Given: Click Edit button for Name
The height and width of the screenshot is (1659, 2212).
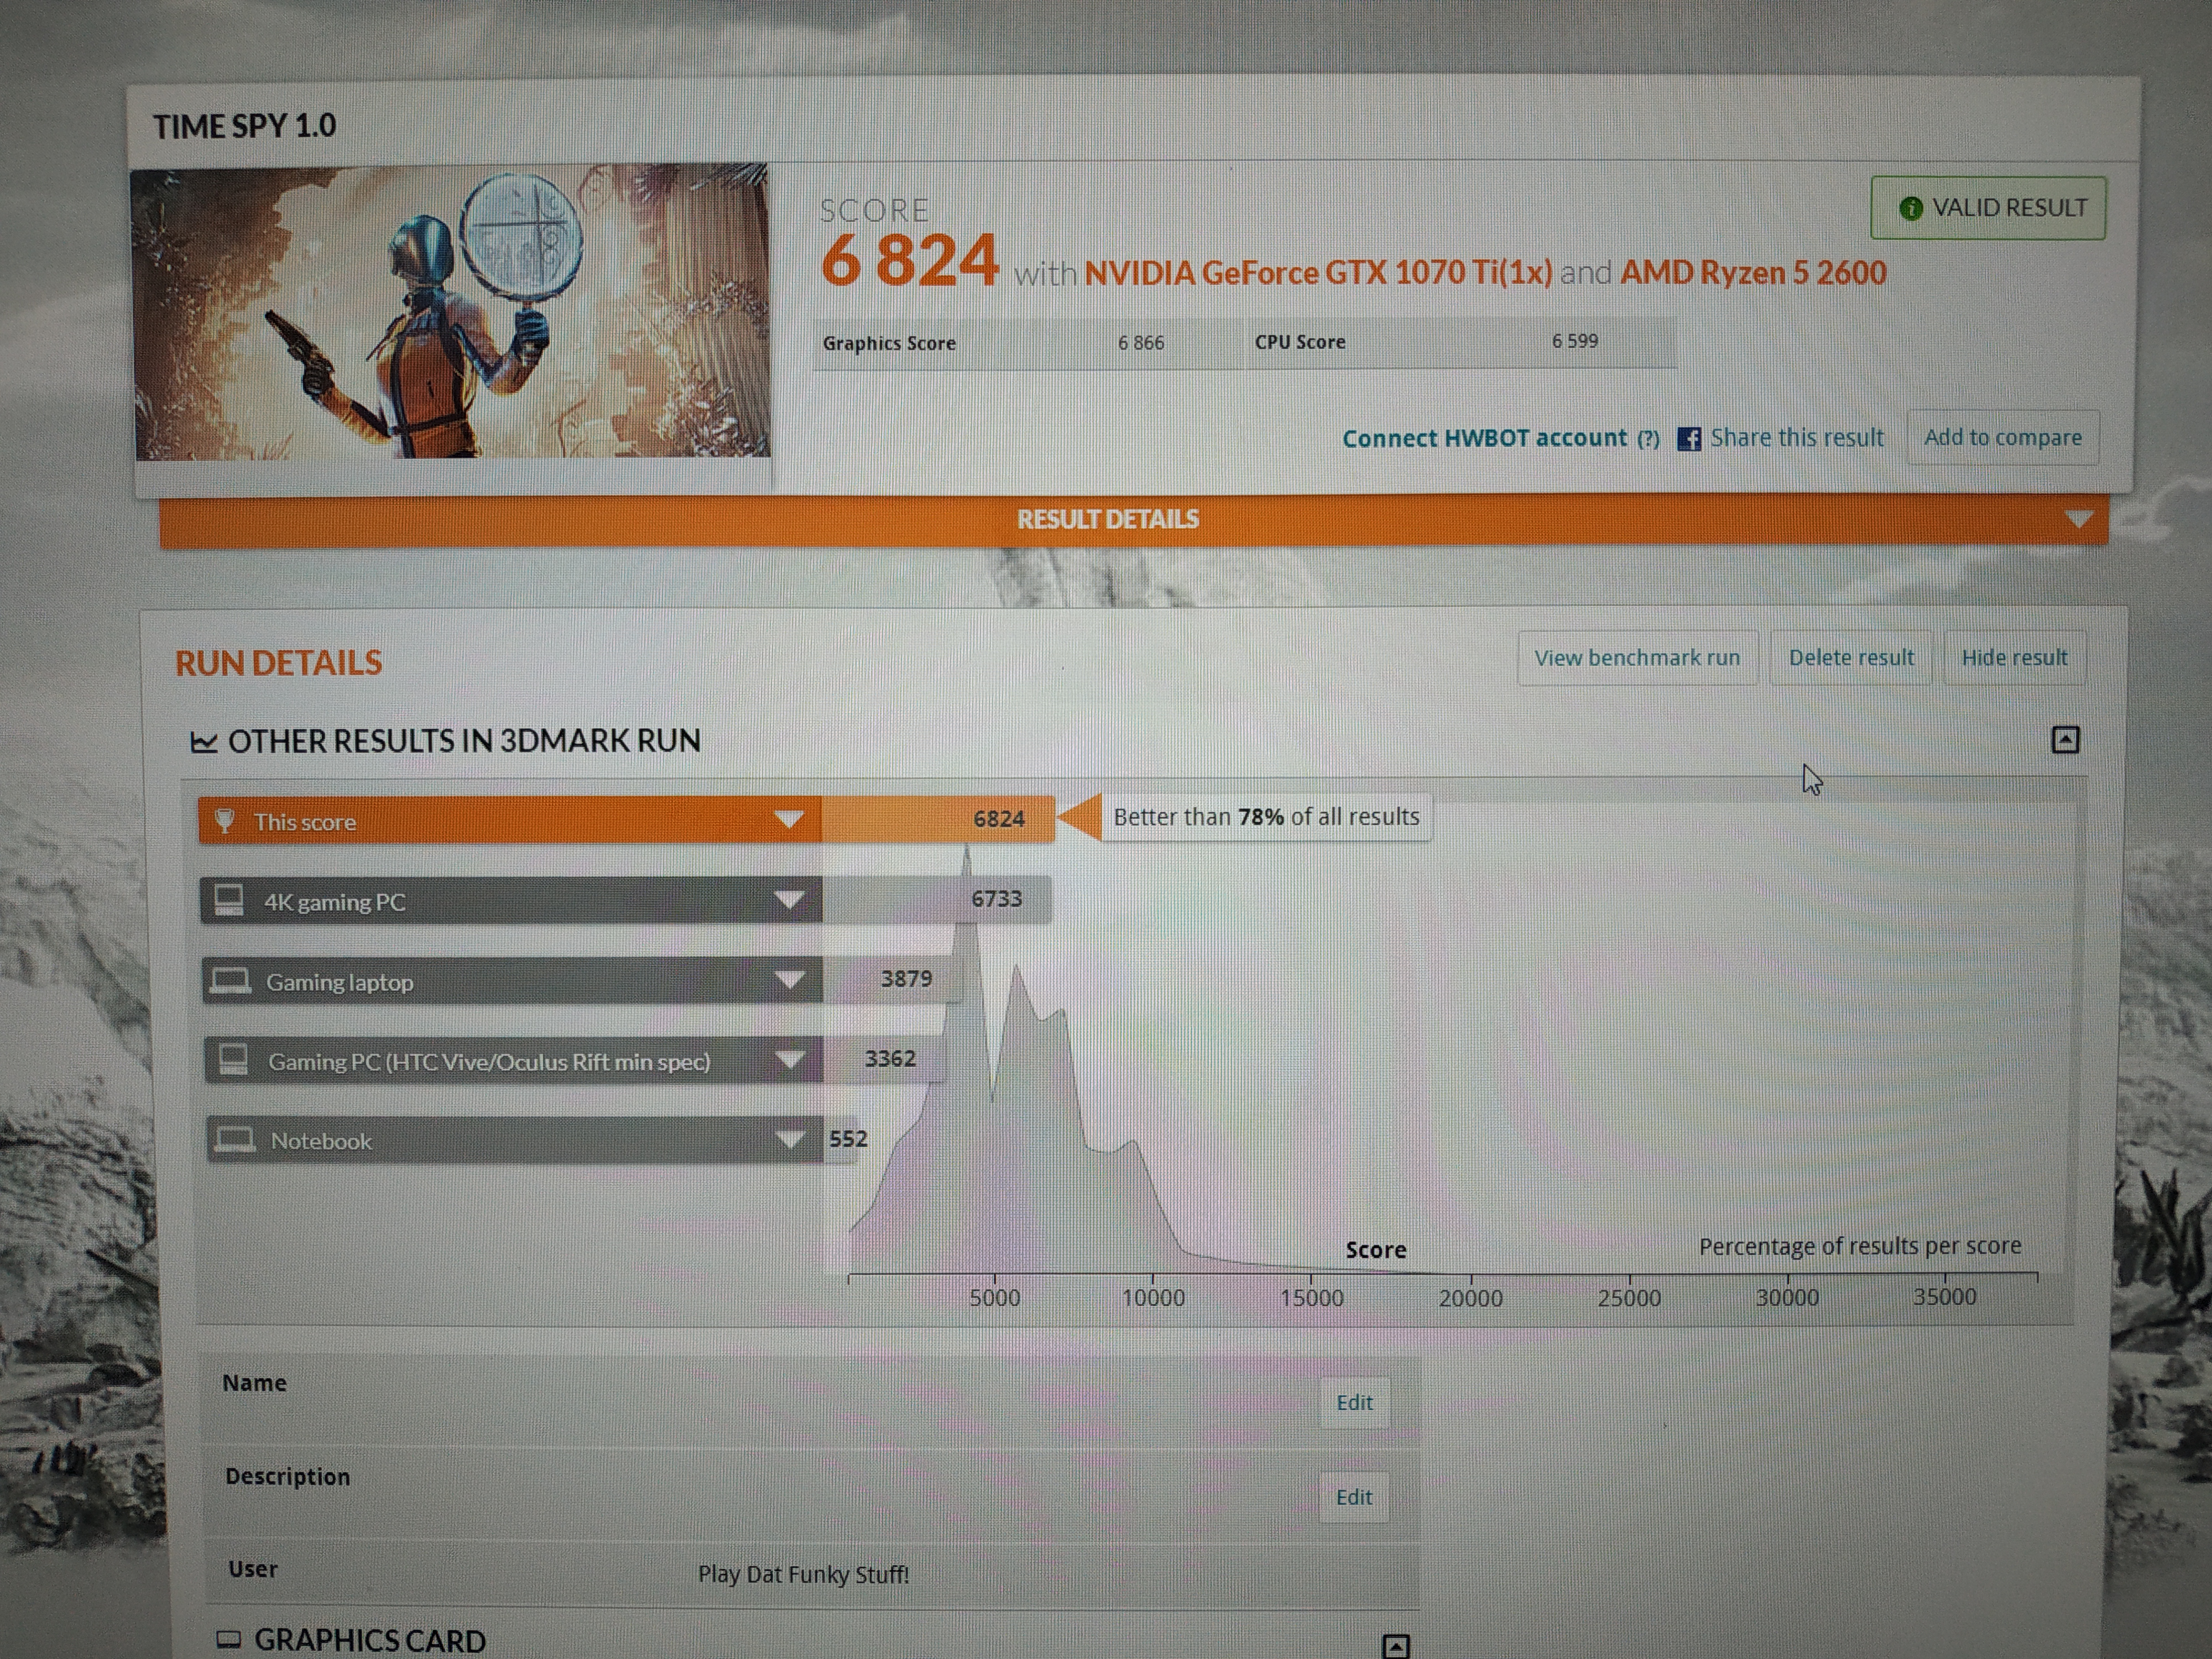Looking at the screenshot, I should pos(1354,1403).
